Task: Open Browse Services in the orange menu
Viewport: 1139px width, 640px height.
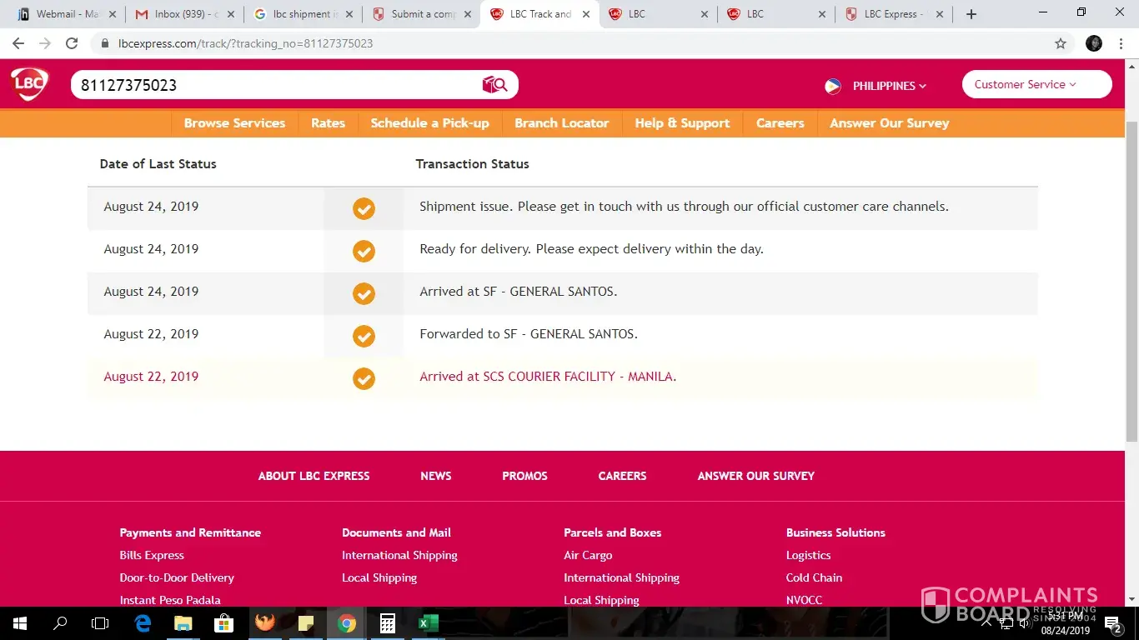Action: (234, 123)
